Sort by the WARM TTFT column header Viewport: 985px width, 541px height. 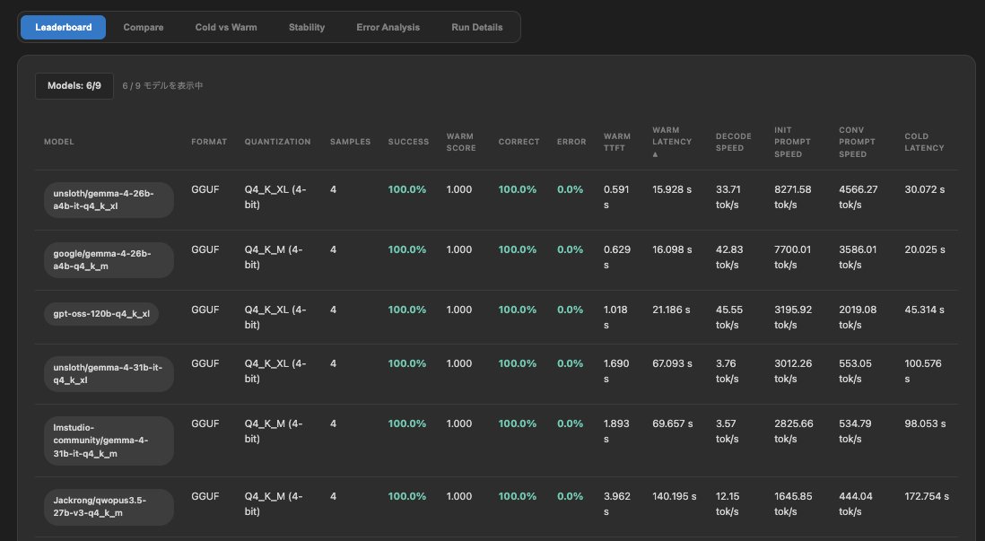(617, 142)
